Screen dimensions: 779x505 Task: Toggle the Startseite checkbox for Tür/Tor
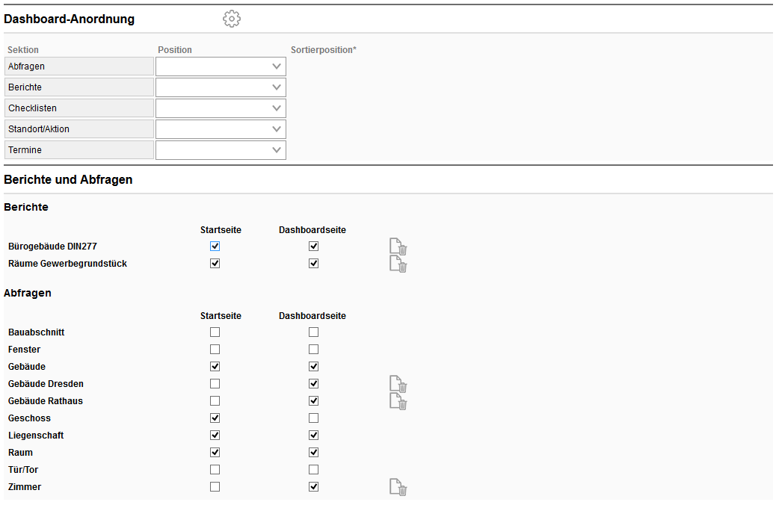(215, 469)
